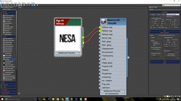Open the Modes menu
The width and height of the screenshot is (181, 101).
2,3
